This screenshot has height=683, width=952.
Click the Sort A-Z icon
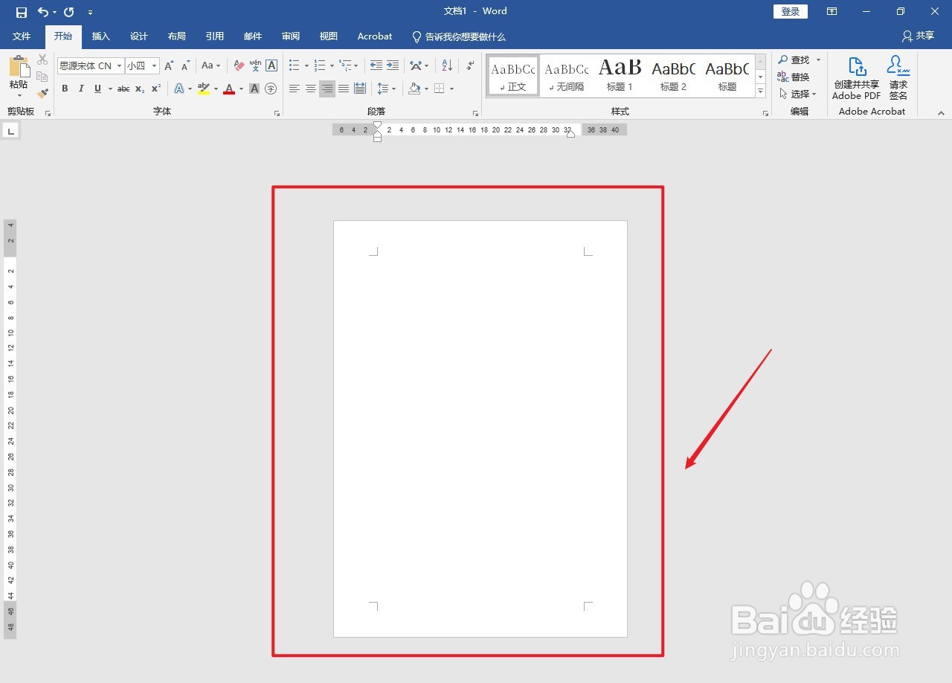click(x=446, y=65)
